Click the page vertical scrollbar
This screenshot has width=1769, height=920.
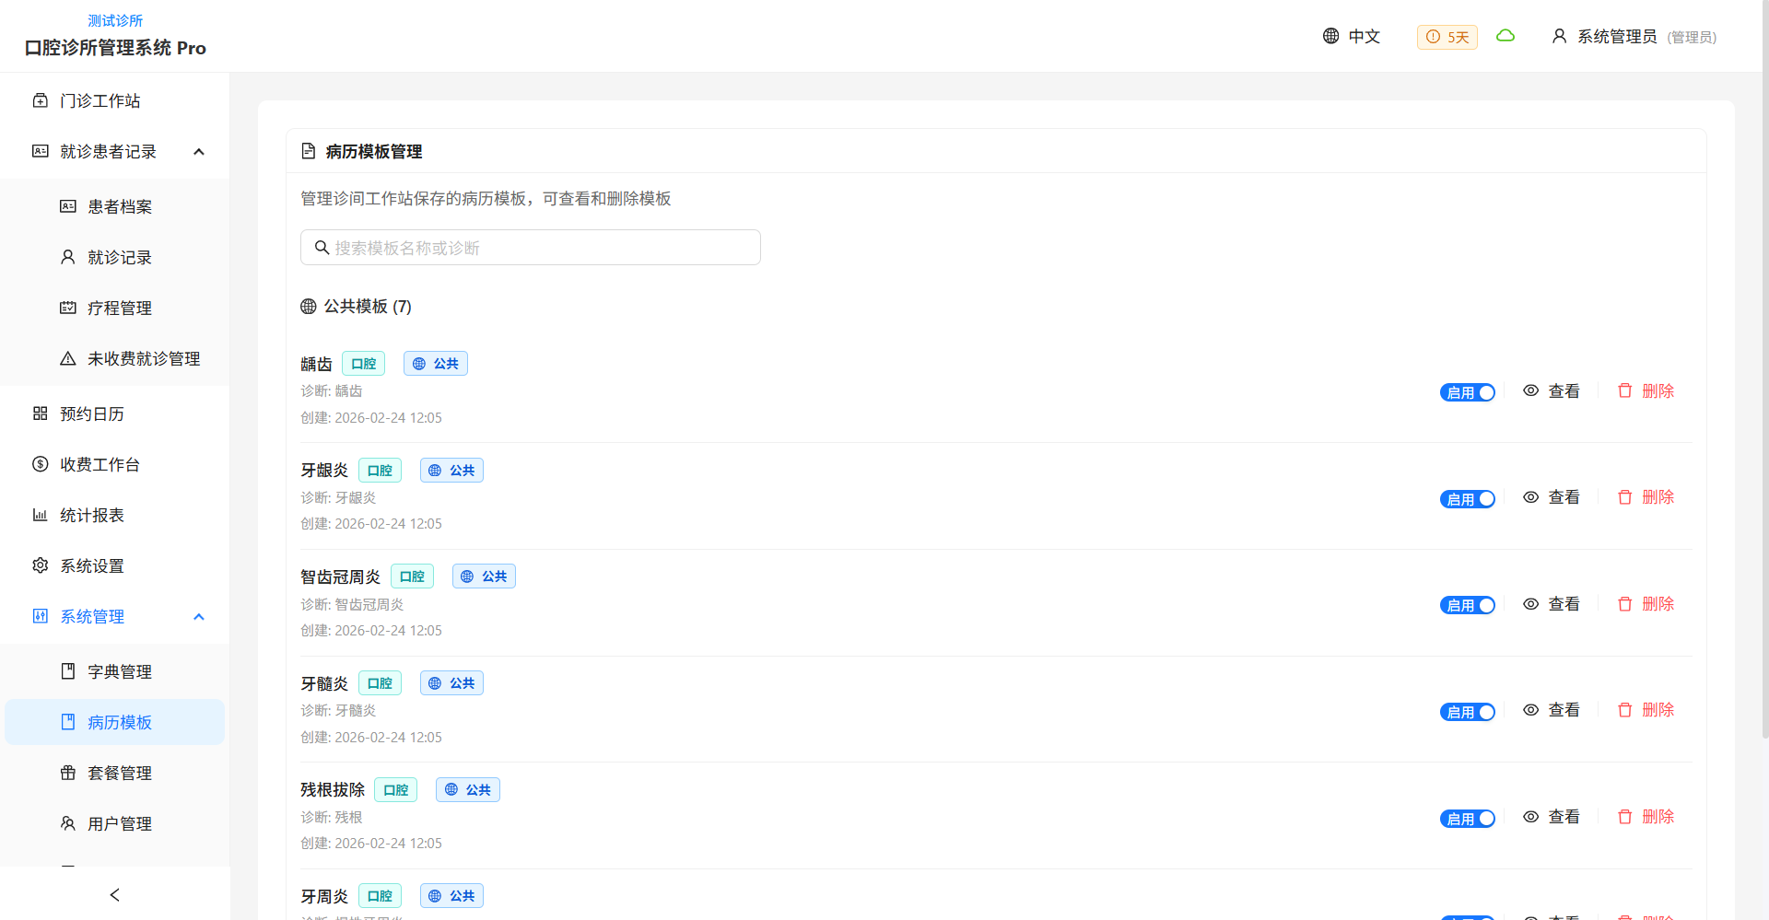[1763, 368]
